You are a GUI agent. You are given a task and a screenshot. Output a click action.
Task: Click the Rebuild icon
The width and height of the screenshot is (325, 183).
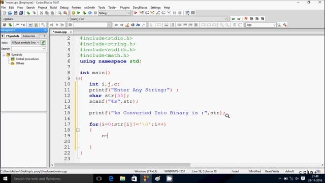click(90, 13)
